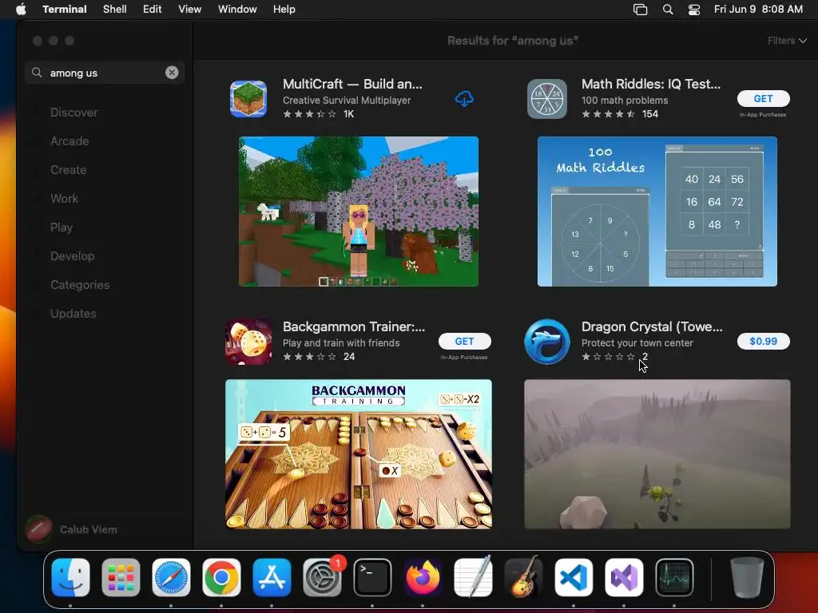Open the Dragon Crystal app icon
Viewport: 818px width, 613px height.
pyautogui.click(x=546, y=342)
